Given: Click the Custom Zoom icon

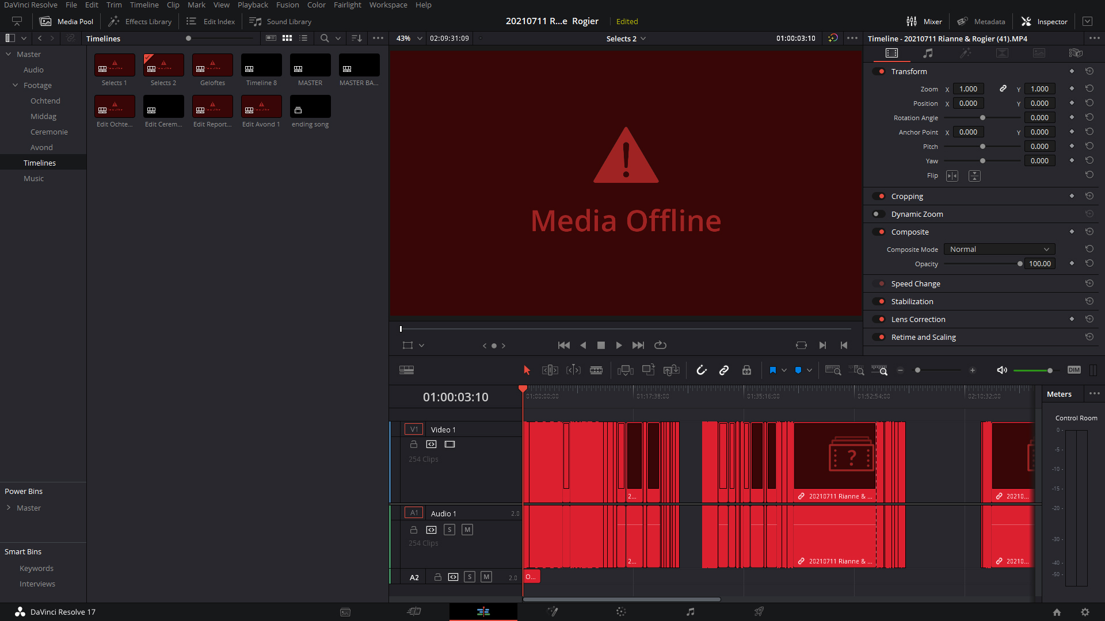Looking at the screenshot, I should (879, 370).
